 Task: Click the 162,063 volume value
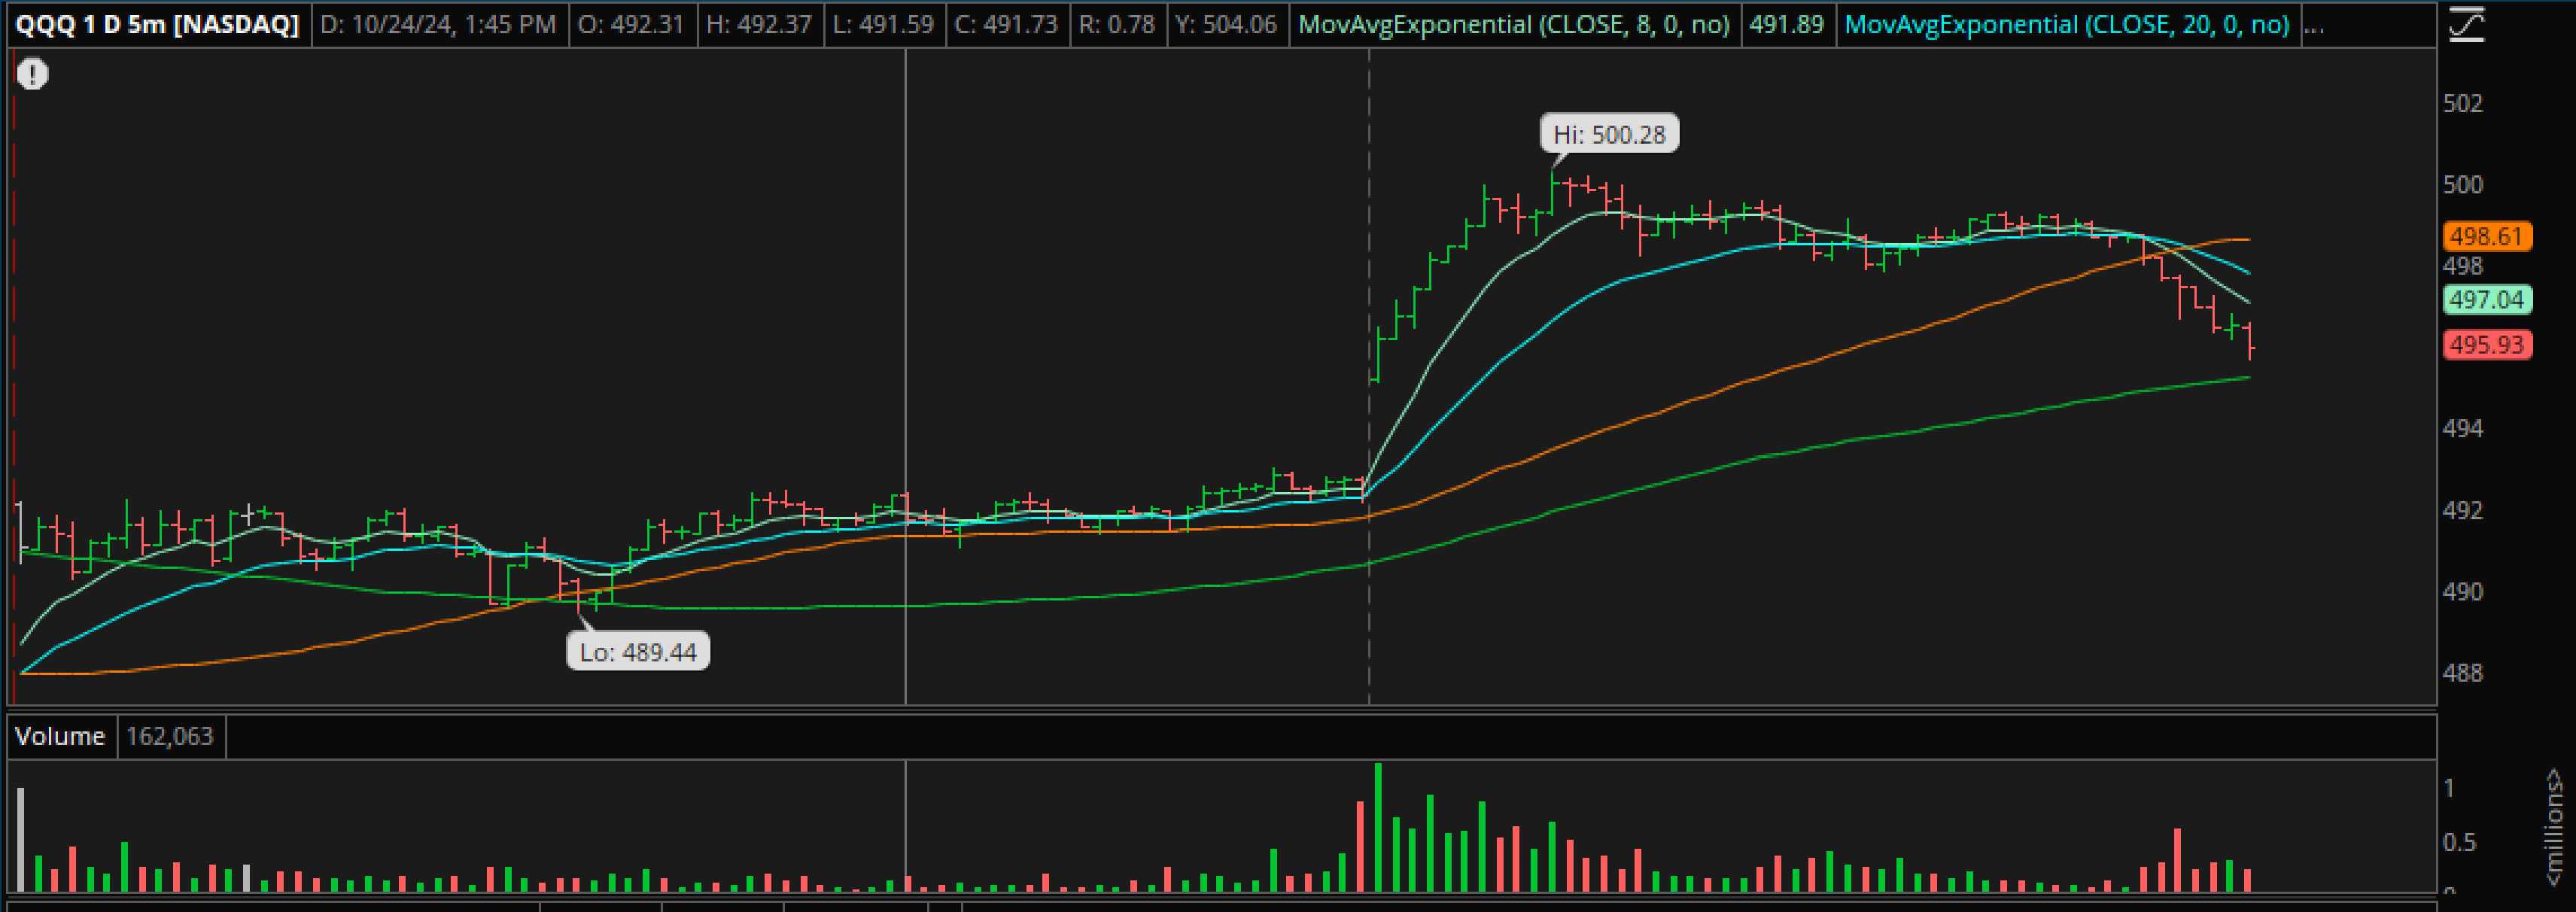(x=170, y=737)
